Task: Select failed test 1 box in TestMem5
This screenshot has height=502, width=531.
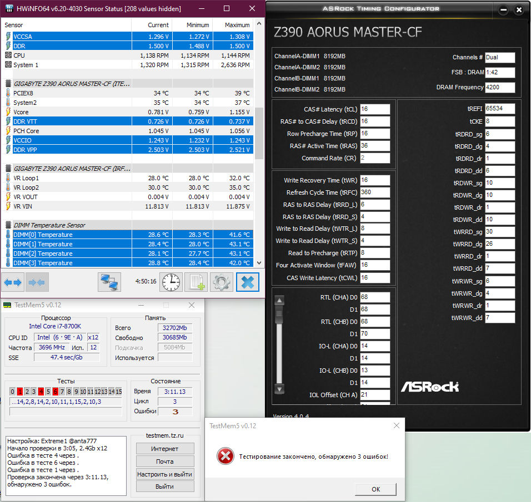Action: pyautogui.click(x=19, y=392)
